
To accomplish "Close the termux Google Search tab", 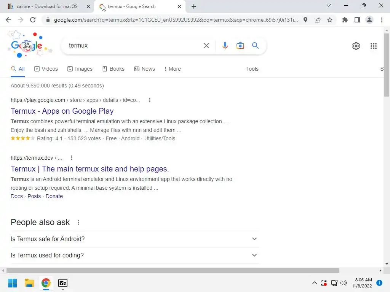I will [x=179, y=7].
